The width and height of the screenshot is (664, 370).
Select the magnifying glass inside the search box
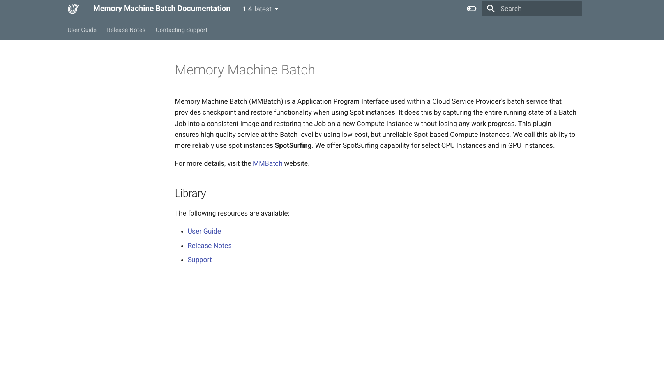(x=491, y=8)
